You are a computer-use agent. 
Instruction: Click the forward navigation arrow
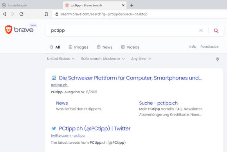coord(13,14)
